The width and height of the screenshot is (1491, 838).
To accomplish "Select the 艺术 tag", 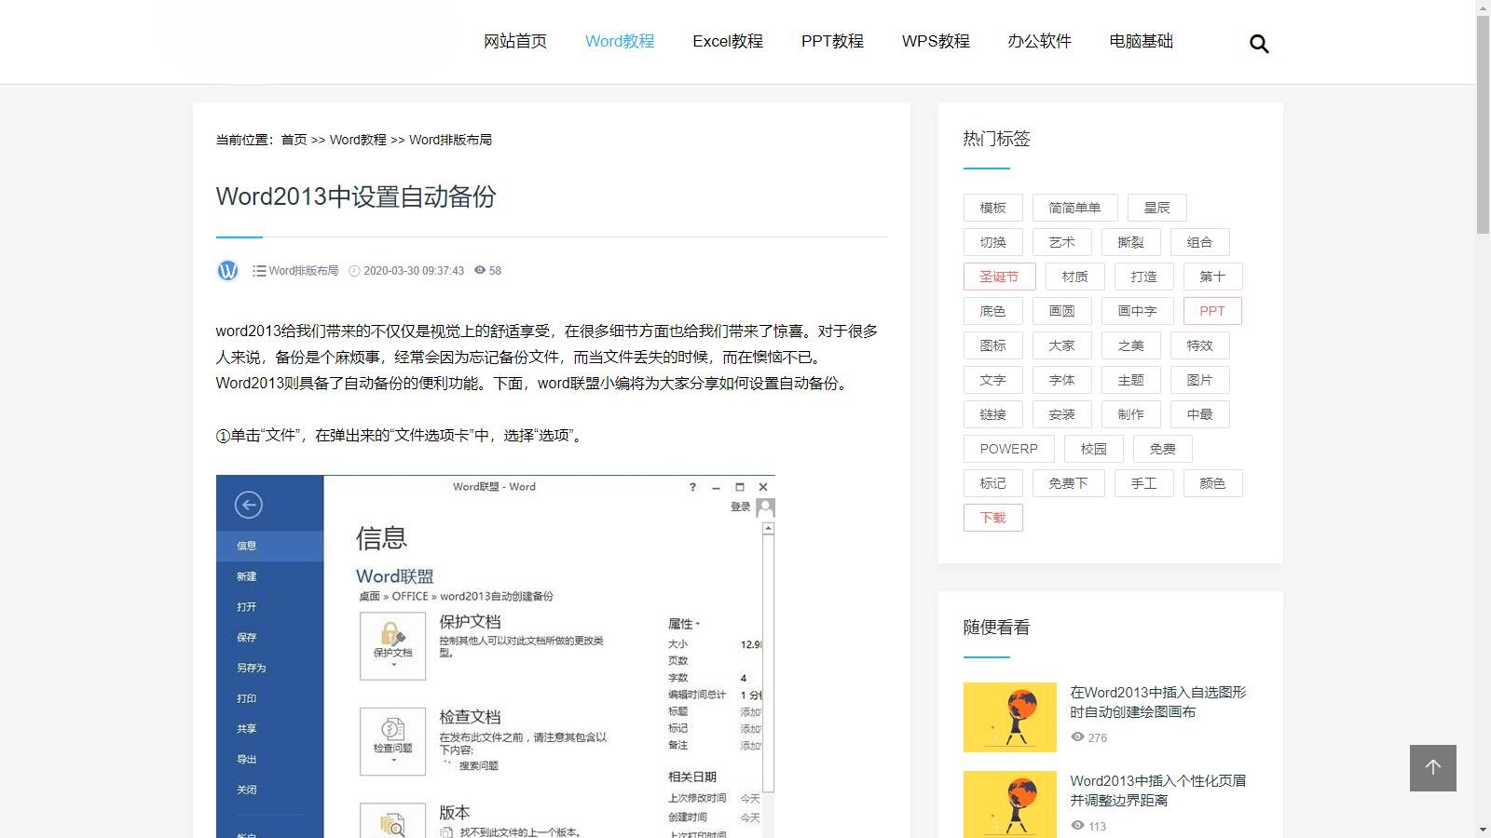I will coord(1062,242).
